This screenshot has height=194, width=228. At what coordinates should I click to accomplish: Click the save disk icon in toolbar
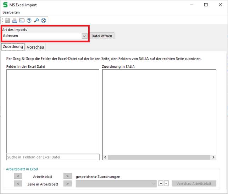7,21
